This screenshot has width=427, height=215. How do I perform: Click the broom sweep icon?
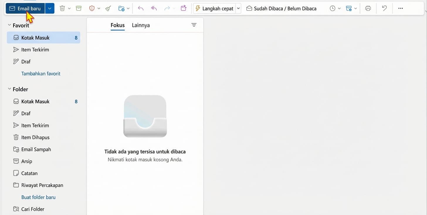(x=108, y=8)
